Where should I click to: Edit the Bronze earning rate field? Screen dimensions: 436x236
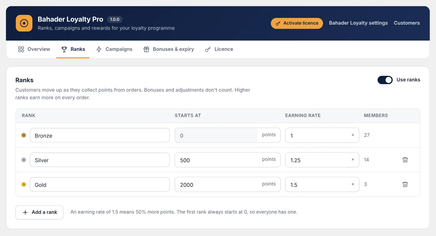click(322, 135)
